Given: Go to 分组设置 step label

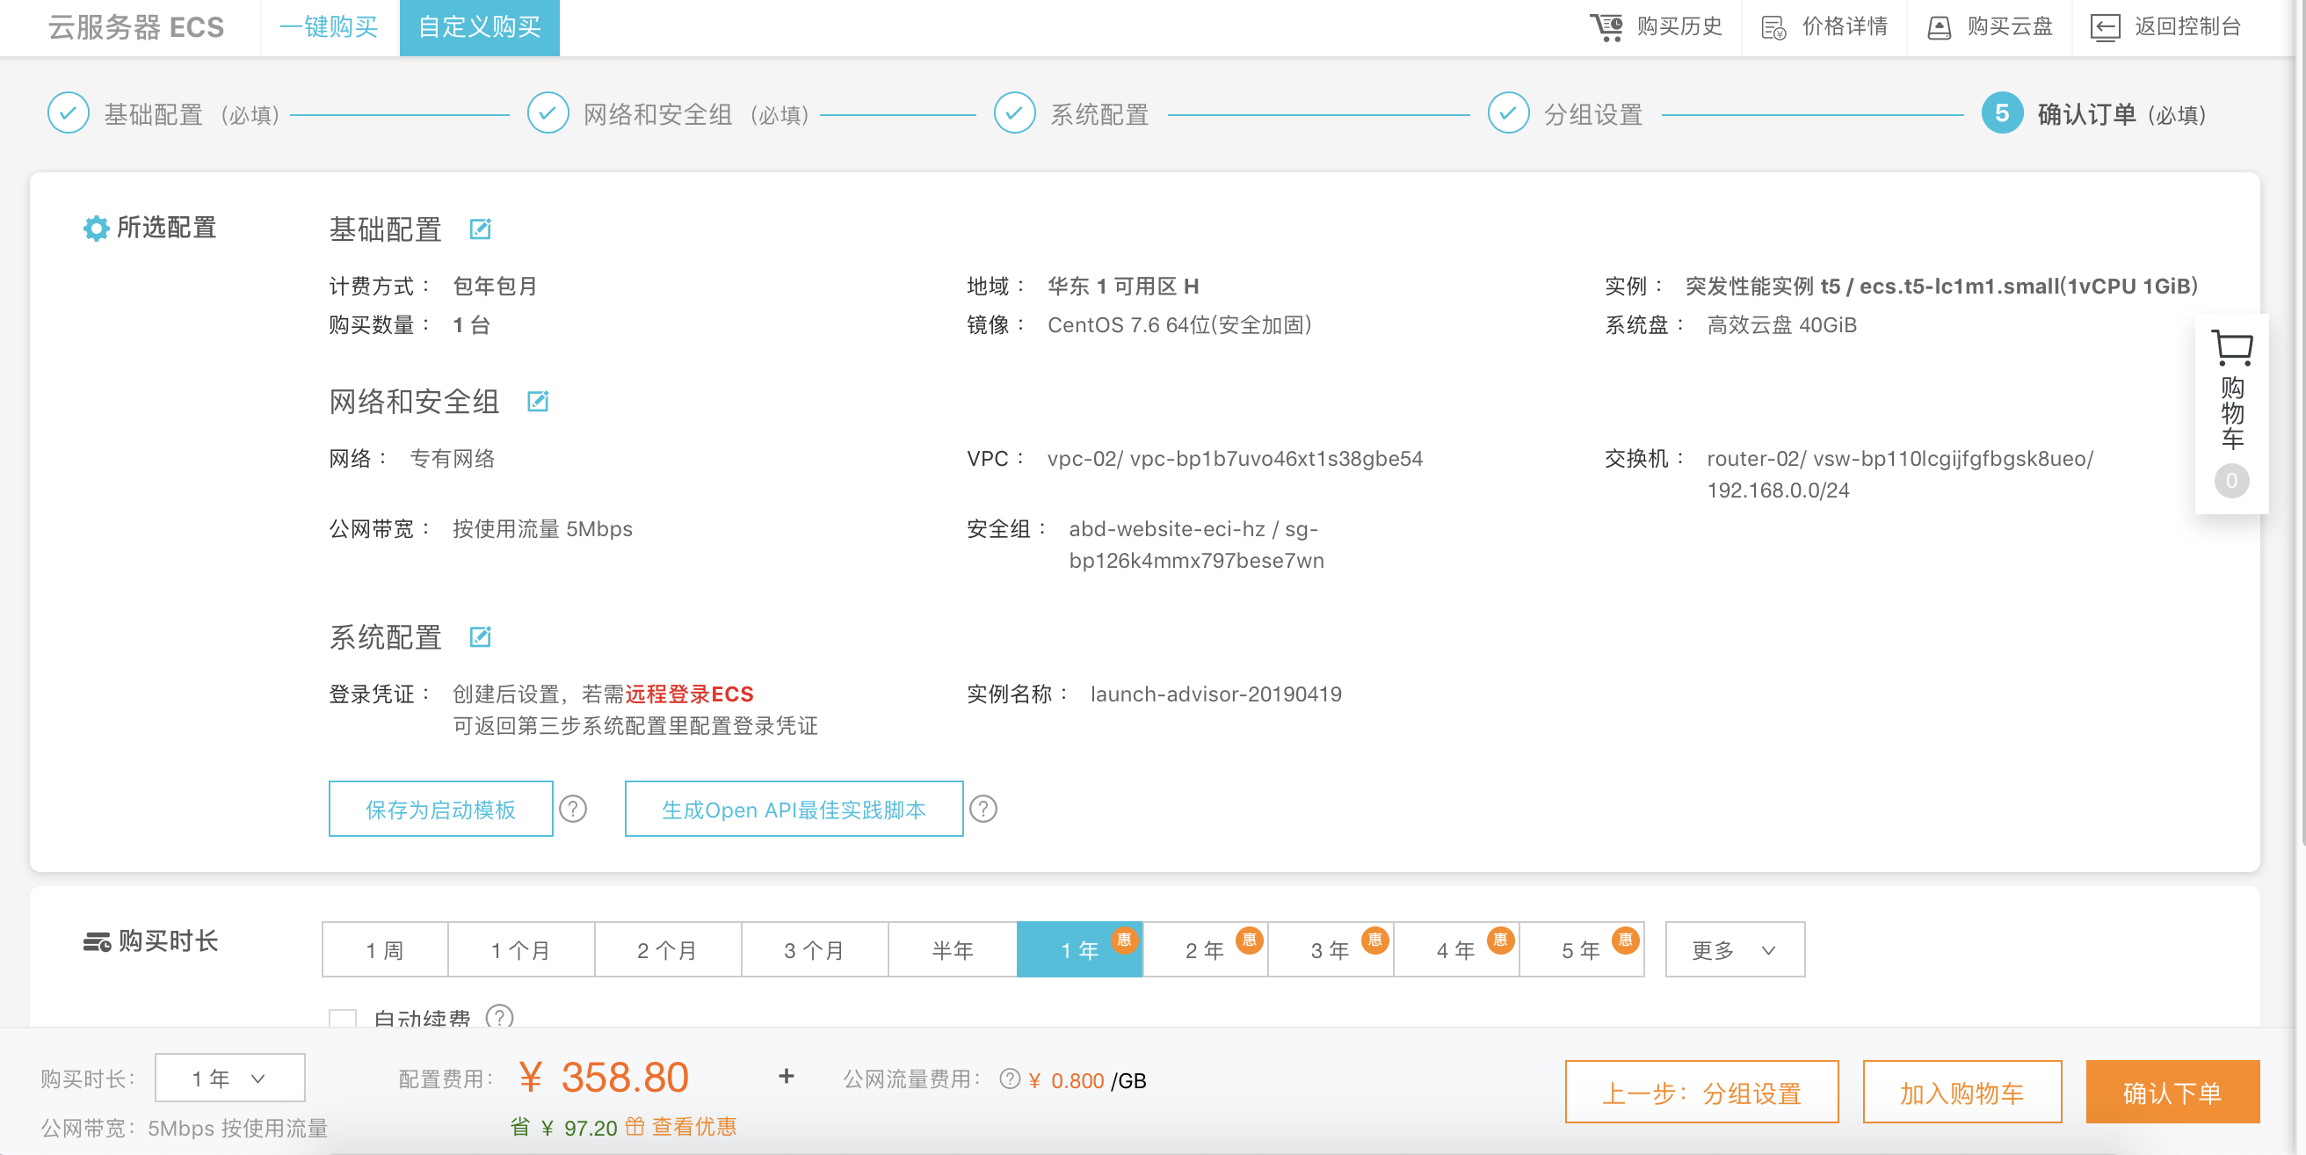Looking at the screenshot, I should (x=1593, y=114).
